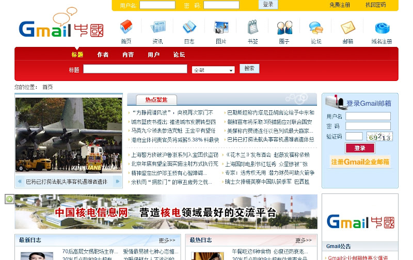Open headline 《花木兰》发布酒会 赵薇发福称依赖
This screenshot has height=260, width=413.
tap(267, 155)
